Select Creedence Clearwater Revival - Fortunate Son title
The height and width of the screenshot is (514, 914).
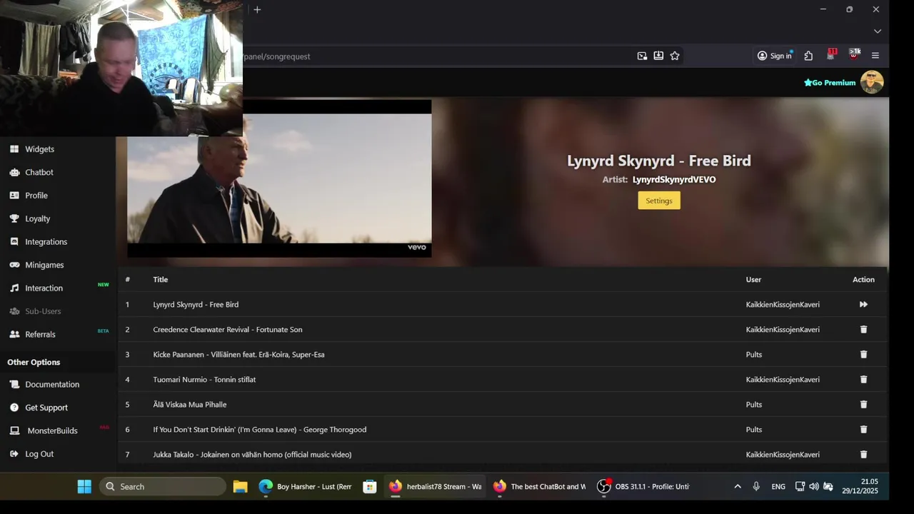click(x=228, y=329)
